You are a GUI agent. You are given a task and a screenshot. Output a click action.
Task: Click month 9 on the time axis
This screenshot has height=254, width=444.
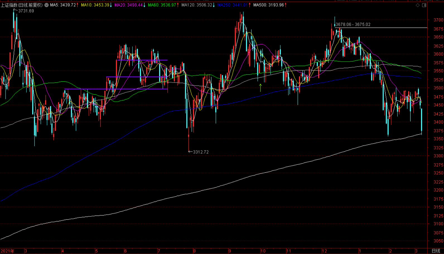coord(230,251)
